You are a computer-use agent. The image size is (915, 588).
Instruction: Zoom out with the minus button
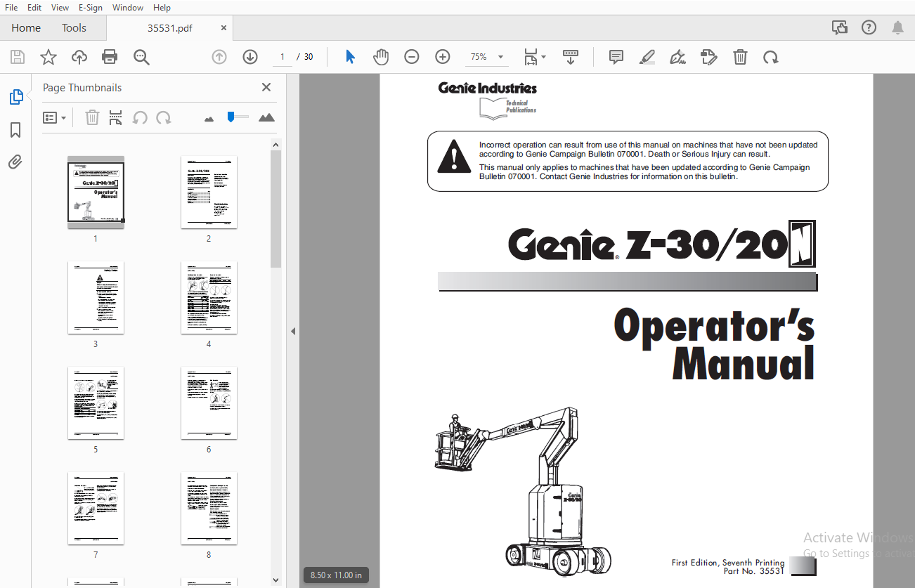[x=412, y=57]
